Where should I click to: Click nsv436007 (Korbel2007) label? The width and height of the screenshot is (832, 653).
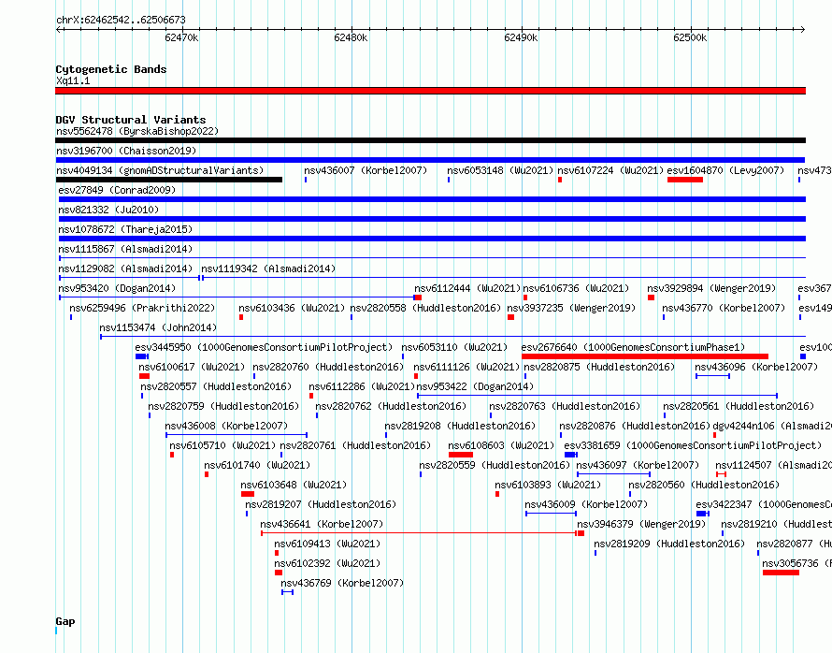366,170
